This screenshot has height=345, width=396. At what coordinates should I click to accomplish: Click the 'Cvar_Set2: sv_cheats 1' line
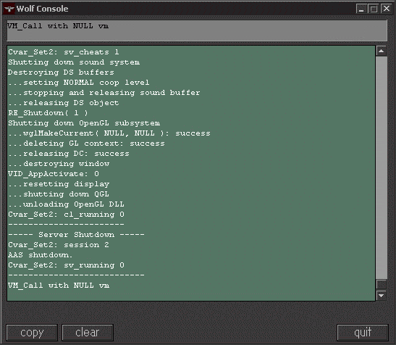point(64,52)
